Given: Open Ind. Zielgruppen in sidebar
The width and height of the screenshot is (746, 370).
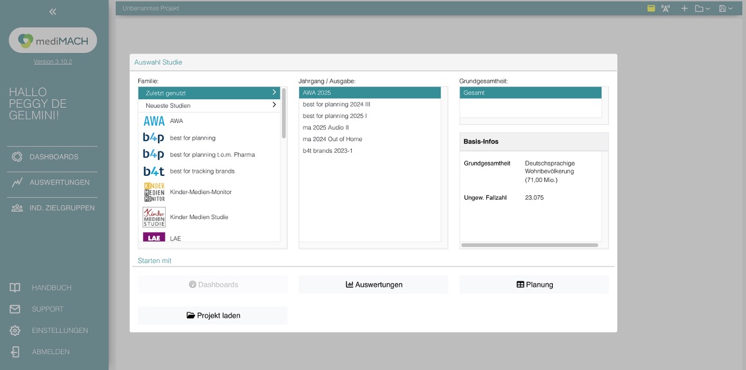Looking at the screenshot, I should [62, 208].
